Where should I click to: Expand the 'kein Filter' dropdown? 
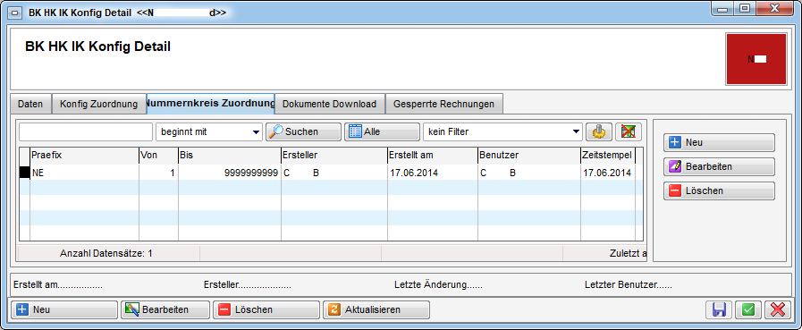tap(502, 132)
